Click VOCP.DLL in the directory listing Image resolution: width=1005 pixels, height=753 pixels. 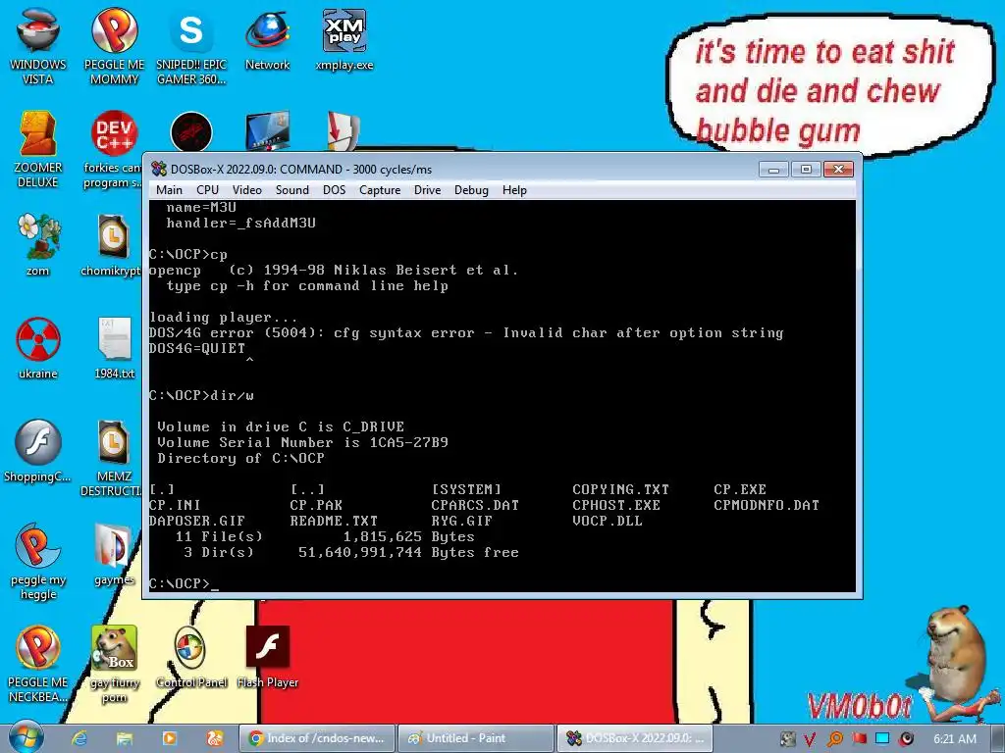(x=607, y=522)
